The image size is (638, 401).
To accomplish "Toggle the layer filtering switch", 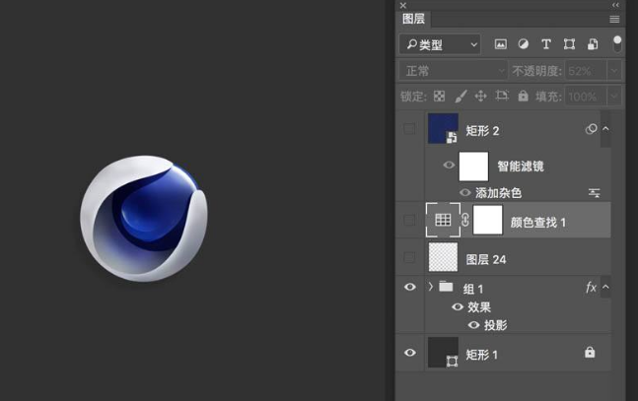I will pyautogui.click(x=617, y=44).
